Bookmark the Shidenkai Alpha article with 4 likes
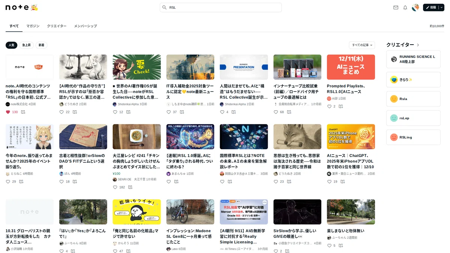This screenshot has height=253, width=450. (234, 112)
